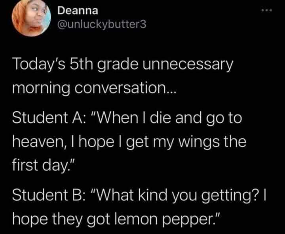Click the "Student A:" label
The height and width of the screenshot is (234, 285).
(x=48, y=118)
